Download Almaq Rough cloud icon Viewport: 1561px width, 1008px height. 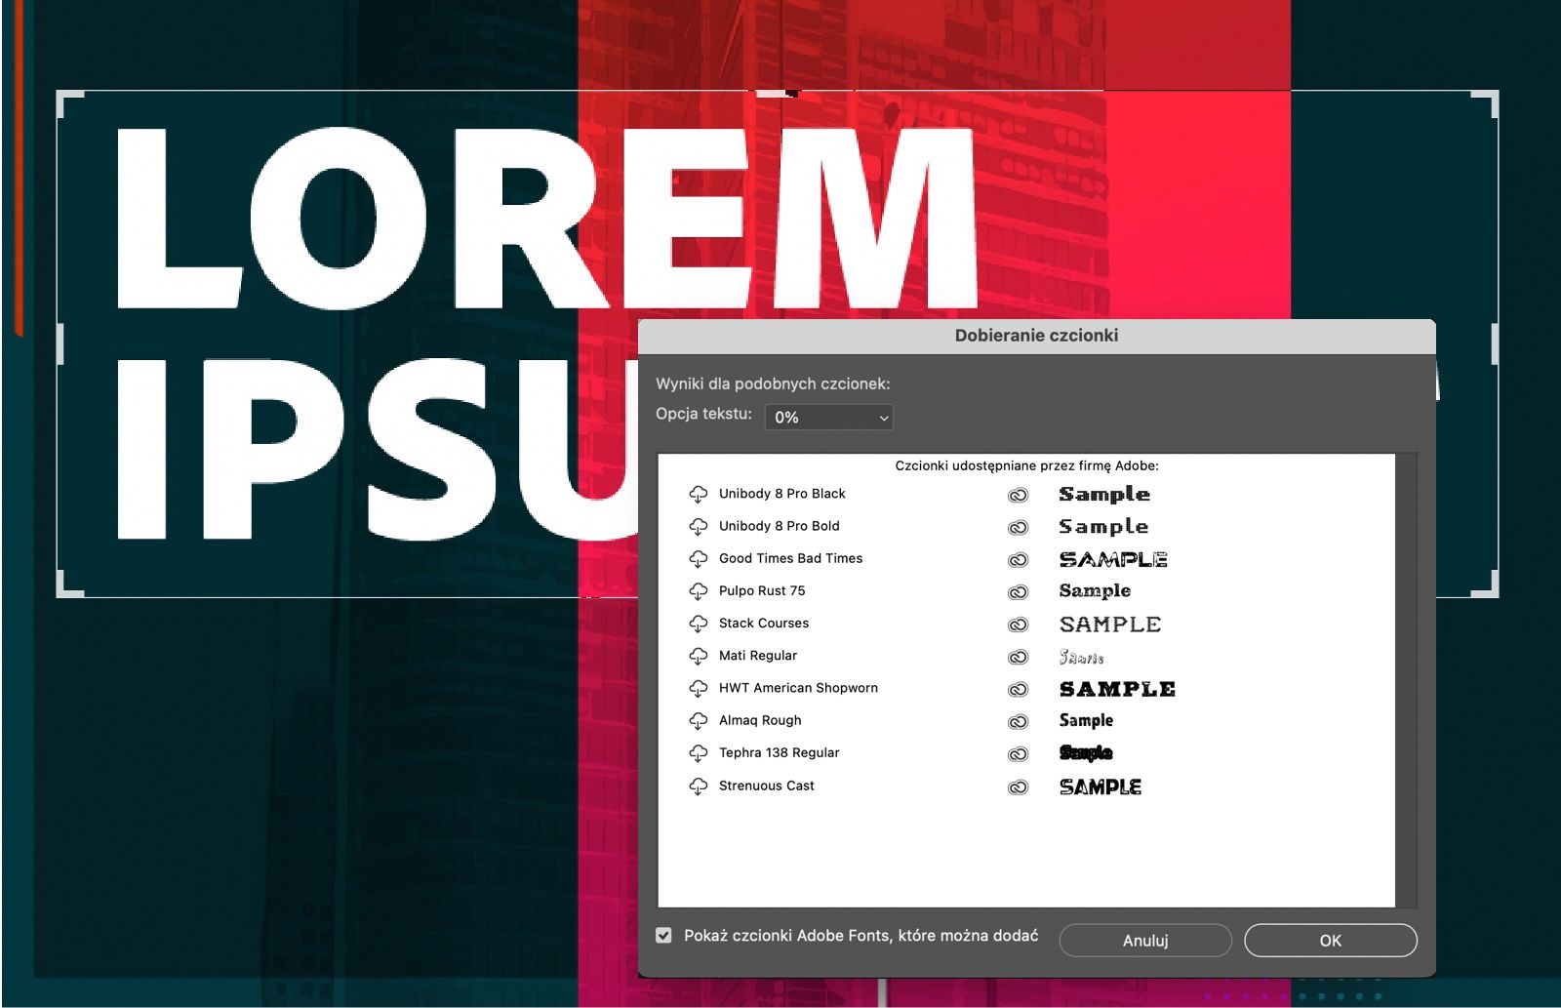(x=699, y=721)
